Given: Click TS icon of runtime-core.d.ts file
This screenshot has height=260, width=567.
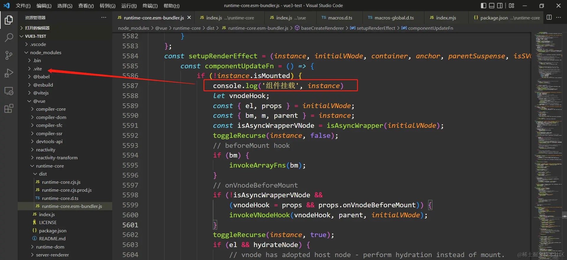Looking at the screenshot, I should pos(38,198).
